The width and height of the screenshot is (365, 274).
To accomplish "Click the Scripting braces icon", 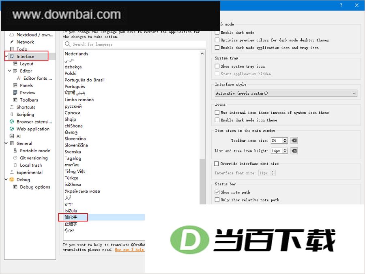I will pyautogui.click(x=12, y=114).
